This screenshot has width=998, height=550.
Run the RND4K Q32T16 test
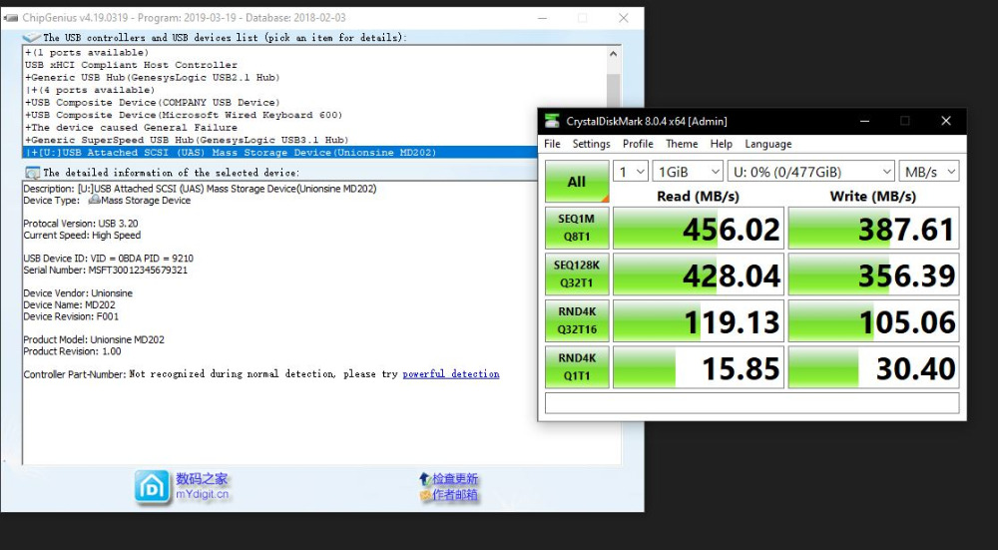[x=576, y=320]
